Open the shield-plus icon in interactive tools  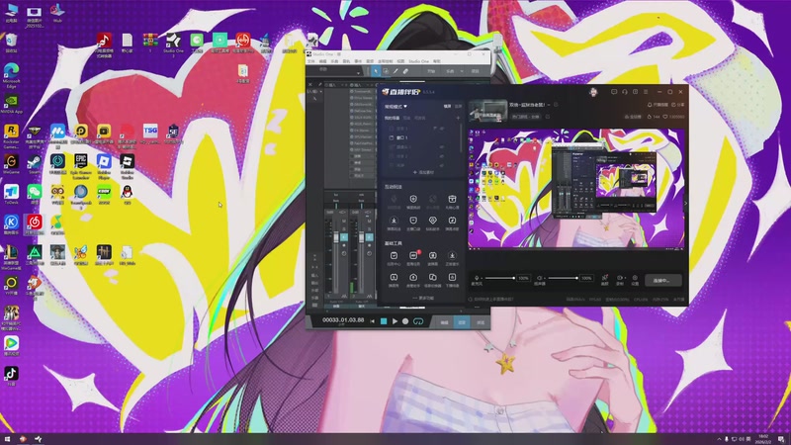pos(413,200)
